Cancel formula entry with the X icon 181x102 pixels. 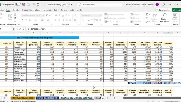tap(16, 29)
